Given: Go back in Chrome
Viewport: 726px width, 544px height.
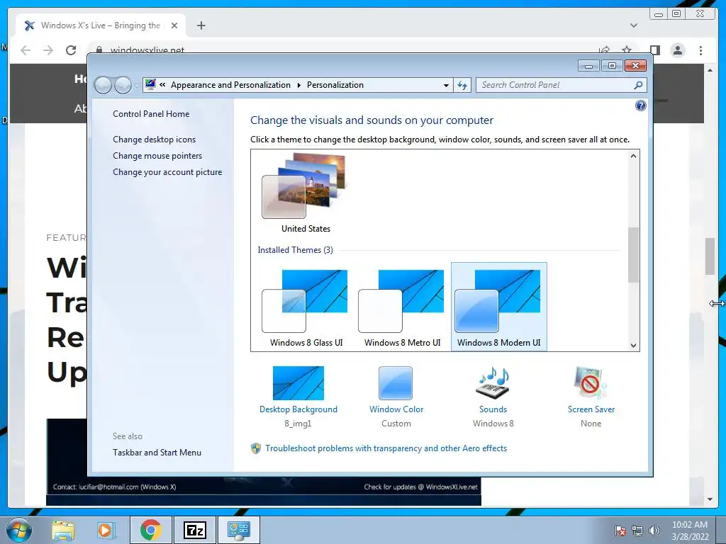Looking at the screenshot, I should pos(26,50).
